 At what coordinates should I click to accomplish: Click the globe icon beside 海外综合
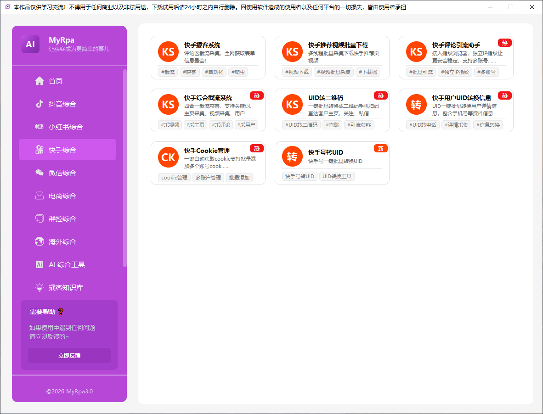40,241
